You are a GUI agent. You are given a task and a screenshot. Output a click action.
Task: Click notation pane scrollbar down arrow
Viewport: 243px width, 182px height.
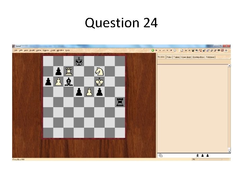click(230, 152)
